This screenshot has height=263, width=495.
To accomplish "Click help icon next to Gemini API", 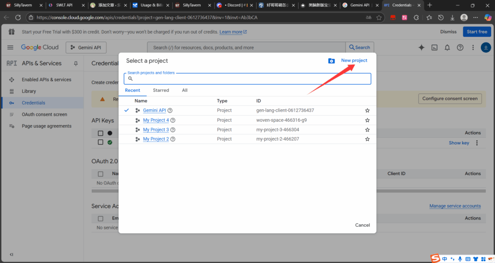I will click(x=170, y=111).
